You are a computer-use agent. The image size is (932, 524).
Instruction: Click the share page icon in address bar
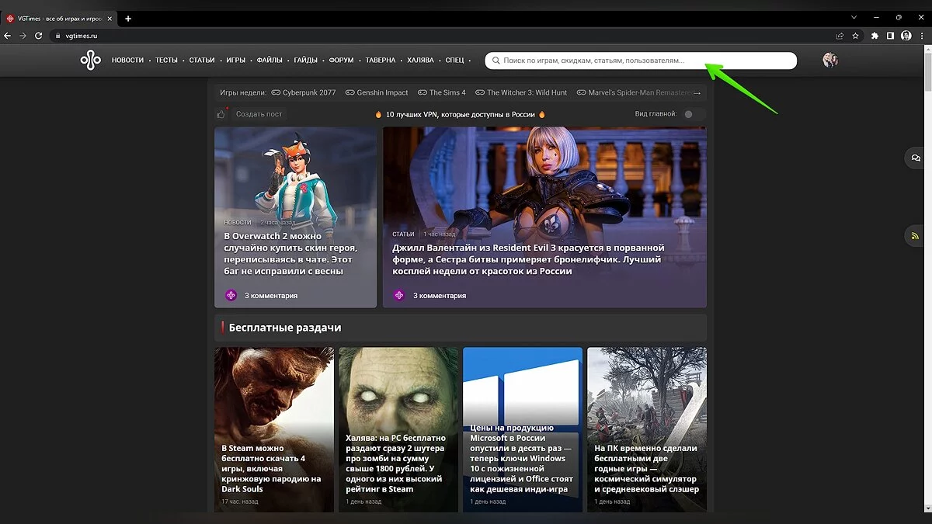point(840,36)
